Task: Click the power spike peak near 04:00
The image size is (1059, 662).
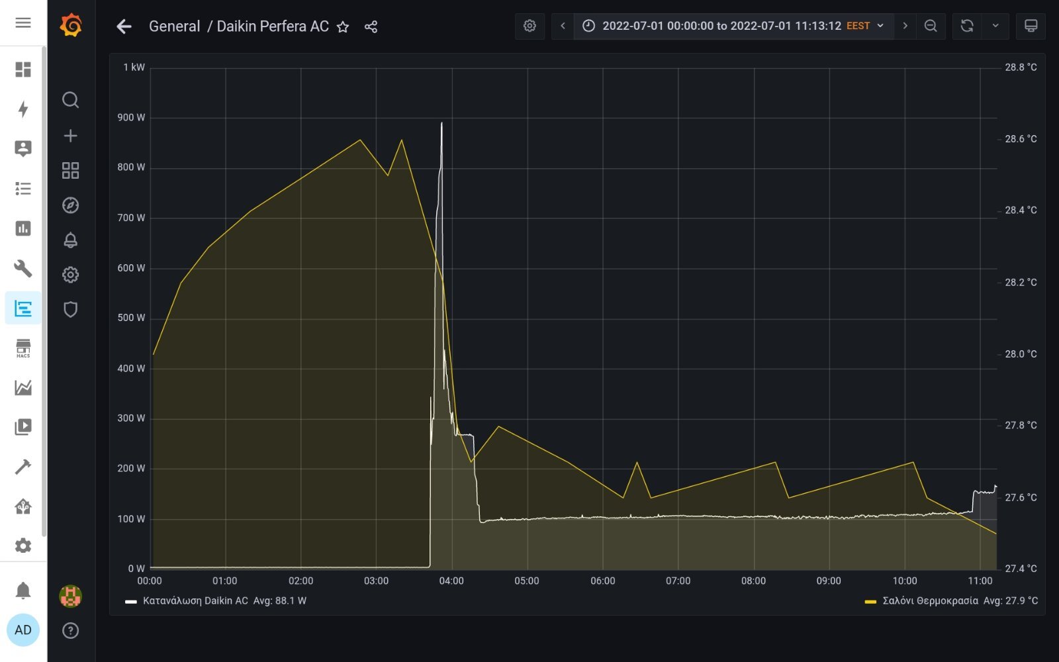Action: (x=441, y=123)
